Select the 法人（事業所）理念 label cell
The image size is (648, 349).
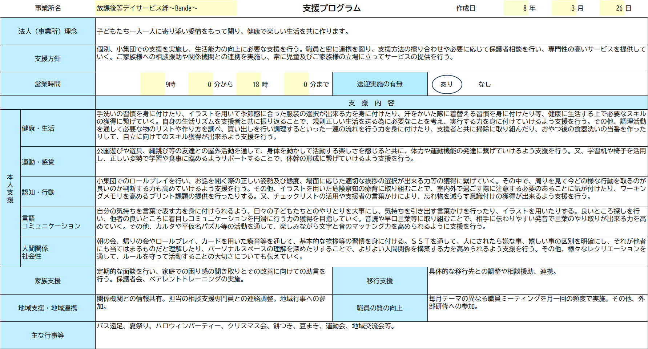click(x=48, y=32)
